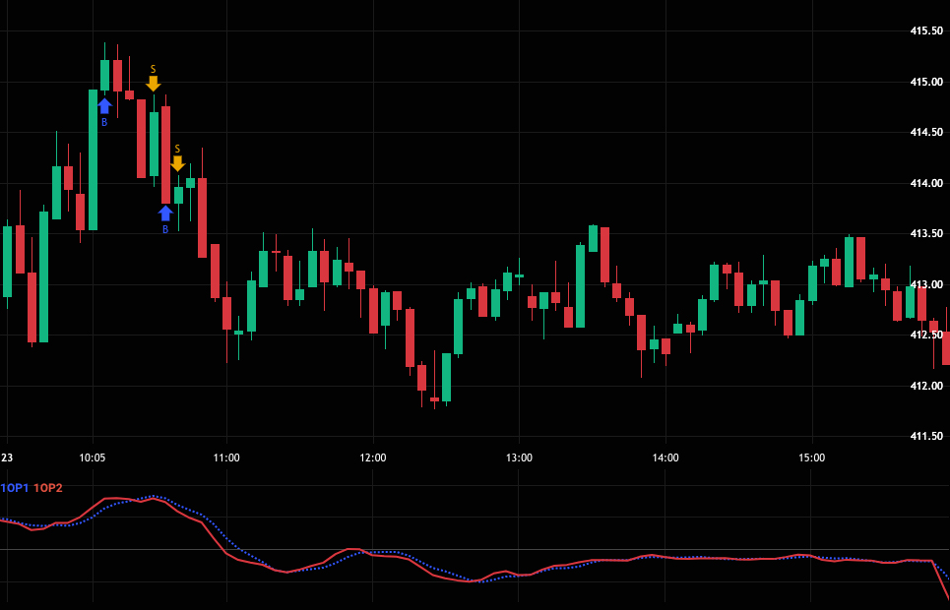950x610 pixels.
Task: Click the 415.50 price scale label
Action: (x=926, y=31)
